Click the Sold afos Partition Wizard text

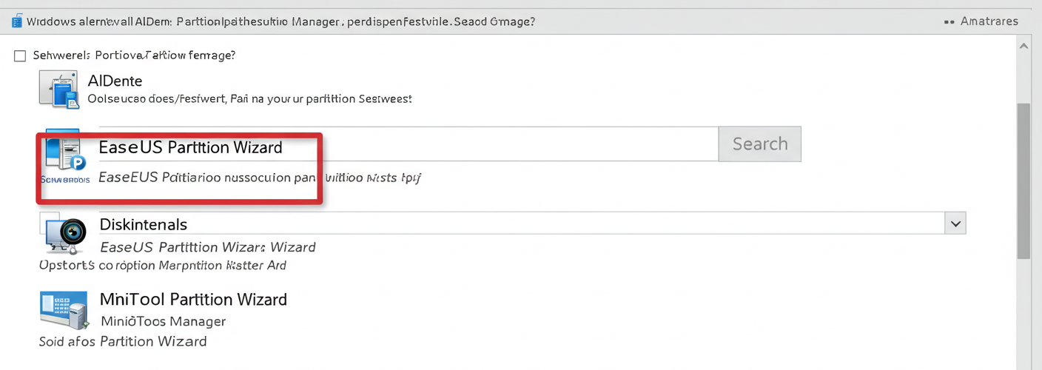coord(123,341)
